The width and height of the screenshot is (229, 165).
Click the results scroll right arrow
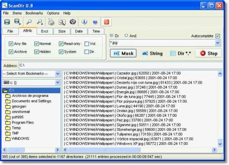pyautogui.click(x=214, y=150)
